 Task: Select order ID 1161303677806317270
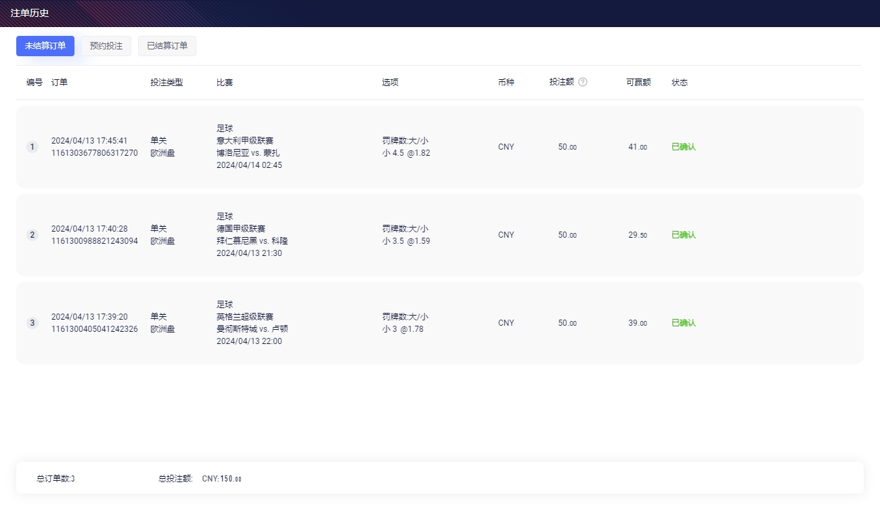click(94, 153)
